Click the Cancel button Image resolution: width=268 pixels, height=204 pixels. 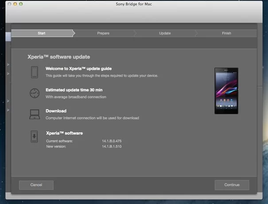click(x=36, y=185)
